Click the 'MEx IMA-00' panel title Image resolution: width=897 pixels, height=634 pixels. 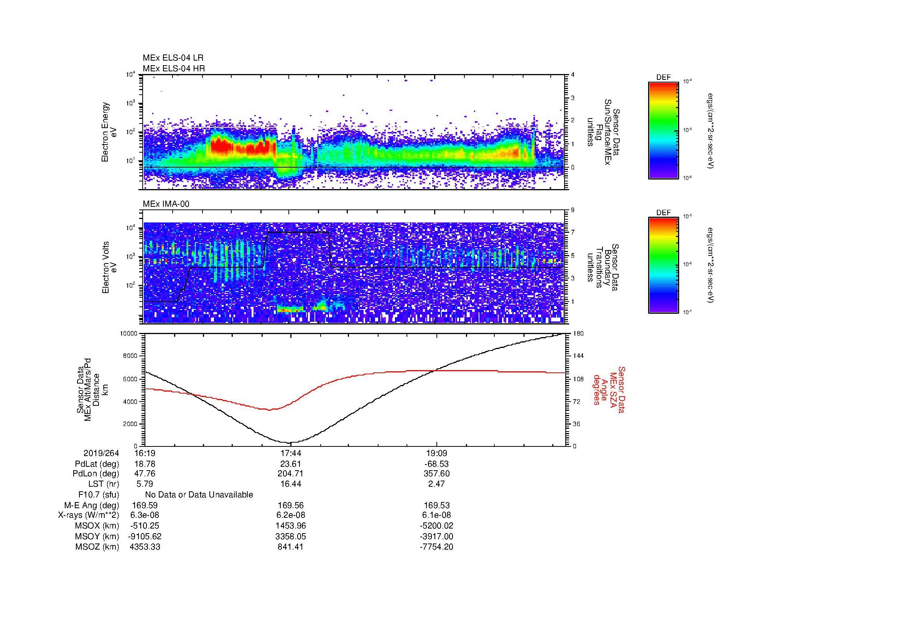[166, 204]
